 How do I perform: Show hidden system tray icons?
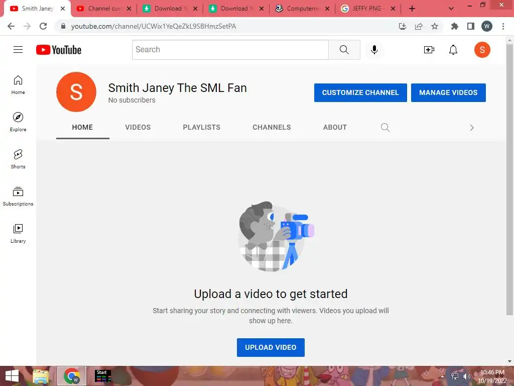point(442,376)
